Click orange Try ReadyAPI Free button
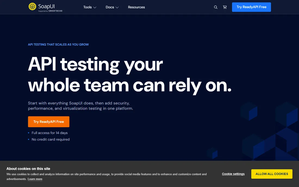299x187 pixels. pos(49,121)
